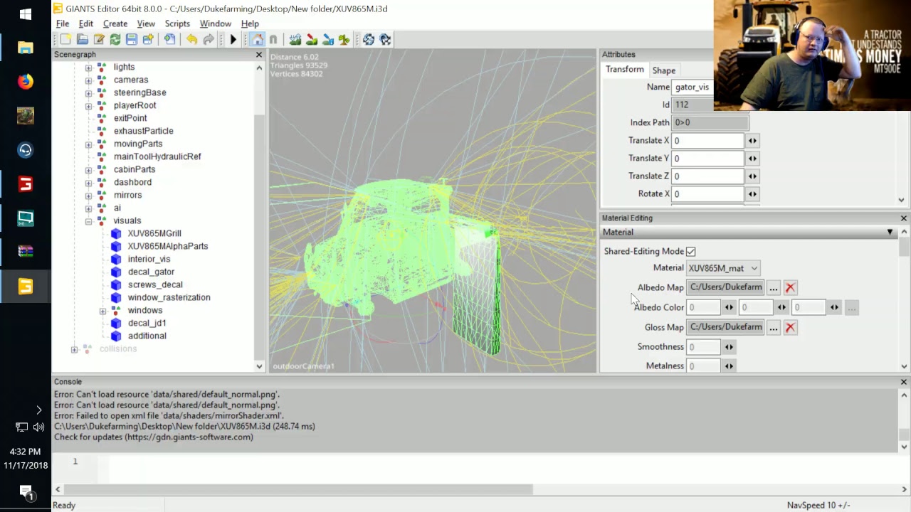Adjust the Translate X stepper arrows
The width and height of the screenshot is (911, 512).
752,141
